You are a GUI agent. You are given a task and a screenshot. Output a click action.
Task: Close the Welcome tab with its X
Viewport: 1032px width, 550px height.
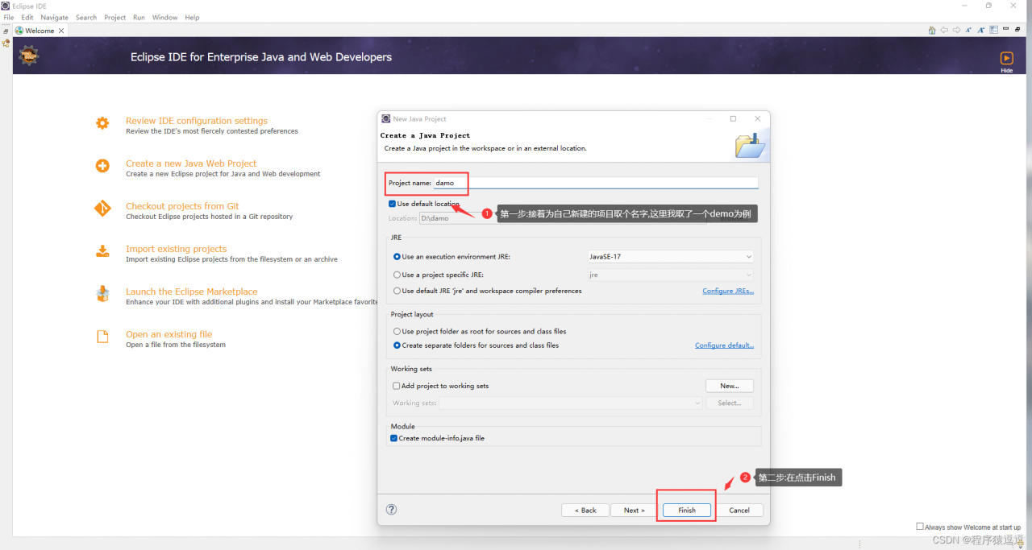pyautogui.click(x=60, y=31)
